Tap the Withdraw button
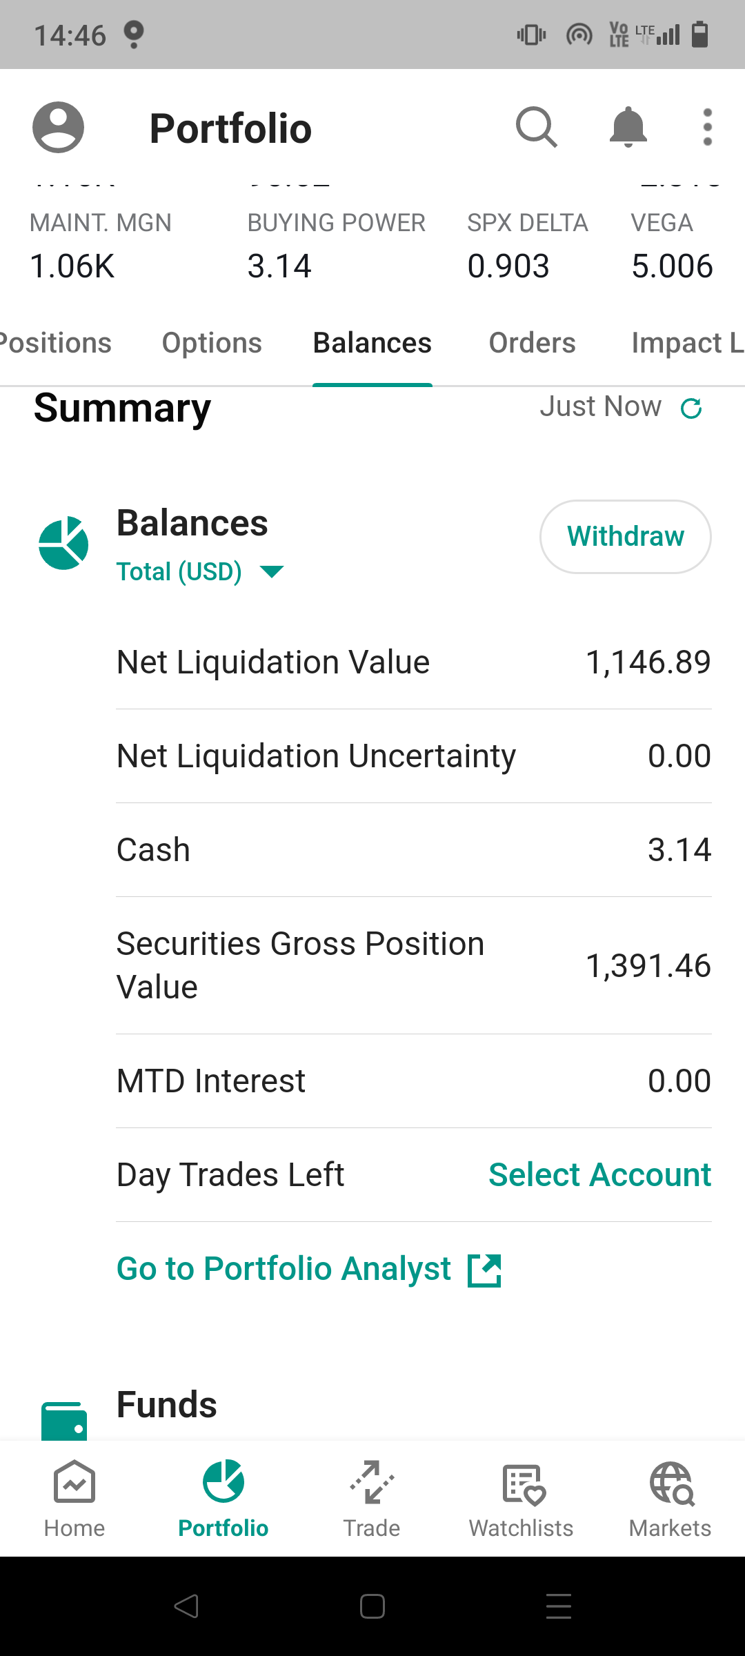This screenshot has height=1656, width=745. (625, 537)
